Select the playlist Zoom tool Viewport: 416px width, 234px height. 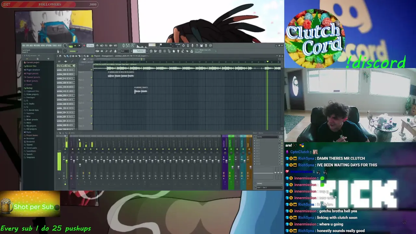pyautogui.click(x=85, y=56)
